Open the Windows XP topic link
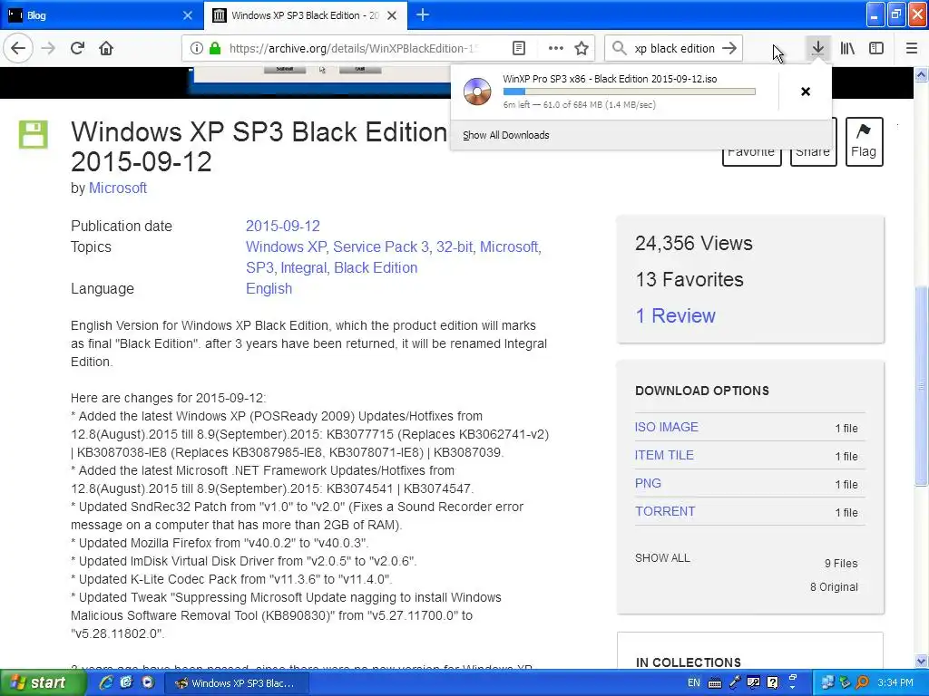 [x=286, y=246]
